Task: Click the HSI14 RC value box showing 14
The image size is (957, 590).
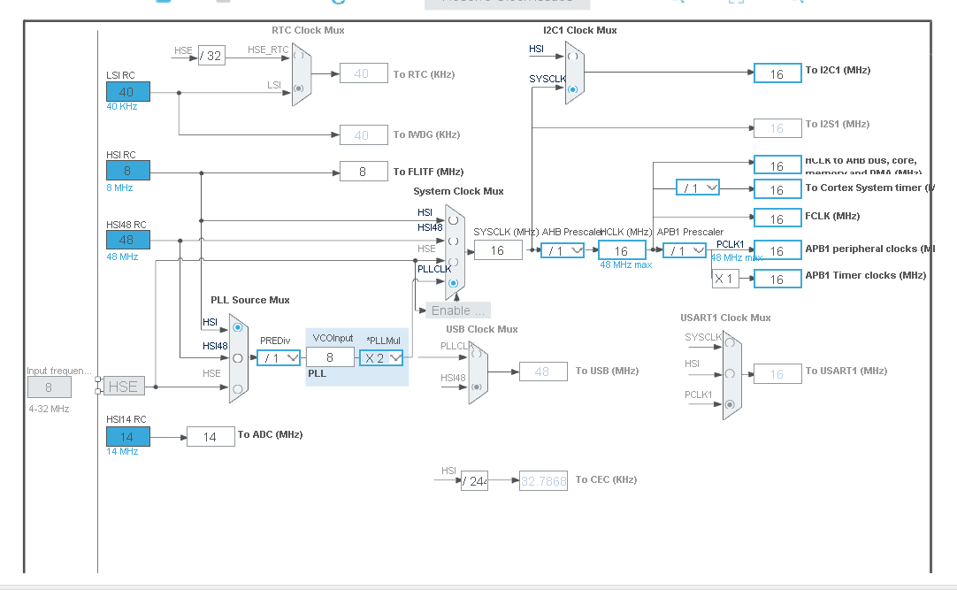Action: (x=126, y=436)
